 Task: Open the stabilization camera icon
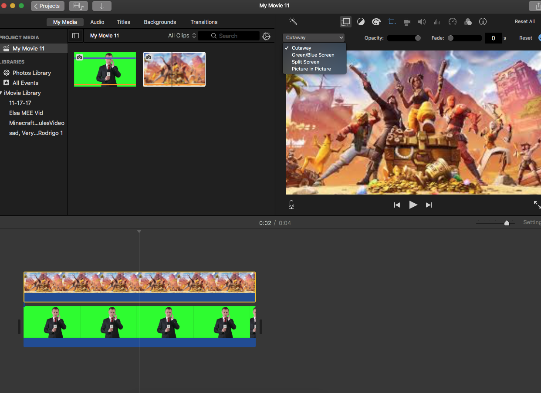tap(407, 22)
